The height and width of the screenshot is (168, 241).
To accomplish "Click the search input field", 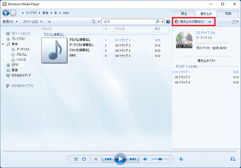I will pos(129,22).
